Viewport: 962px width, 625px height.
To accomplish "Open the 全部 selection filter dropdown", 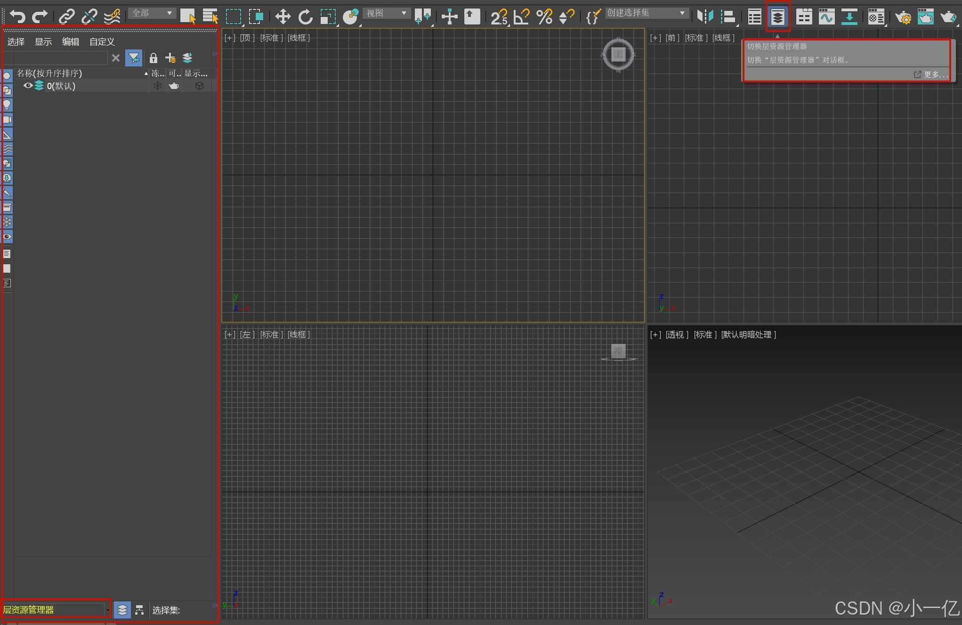I will point(152,13).
